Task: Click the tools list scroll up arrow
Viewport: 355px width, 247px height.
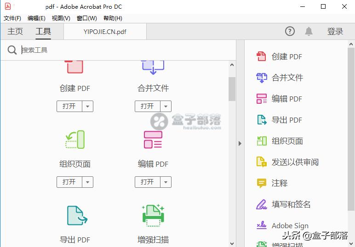Action: click(232, 65)
